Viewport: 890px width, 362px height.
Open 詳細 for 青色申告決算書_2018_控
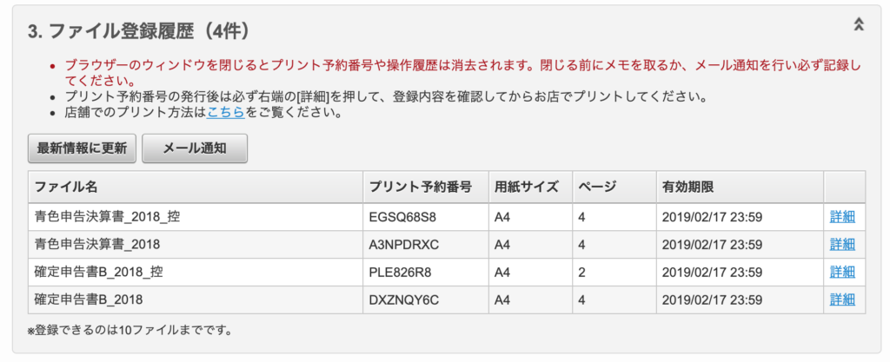point(842,217)
